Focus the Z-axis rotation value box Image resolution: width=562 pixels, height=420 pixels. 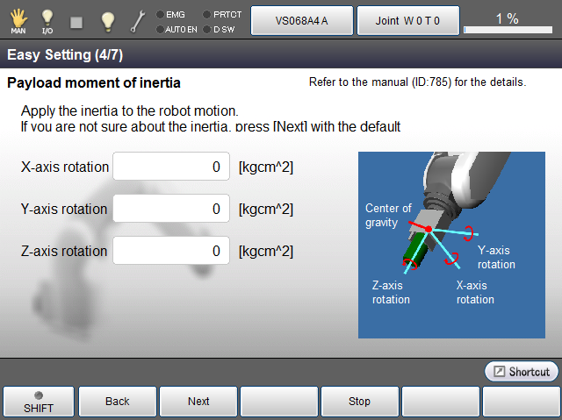[171, 251]
